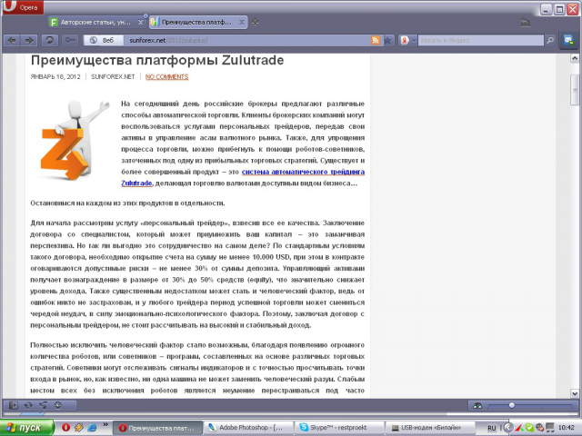The height and width of the screenshot is (436, 582).
Task: Launch Internet Explorer from quick launch
Action: pyautogui.click(x=92, y=428)
